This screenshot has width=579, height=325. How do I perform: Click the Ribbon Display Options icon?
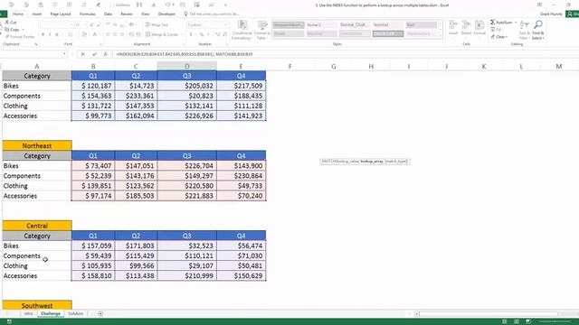(539, 5)
